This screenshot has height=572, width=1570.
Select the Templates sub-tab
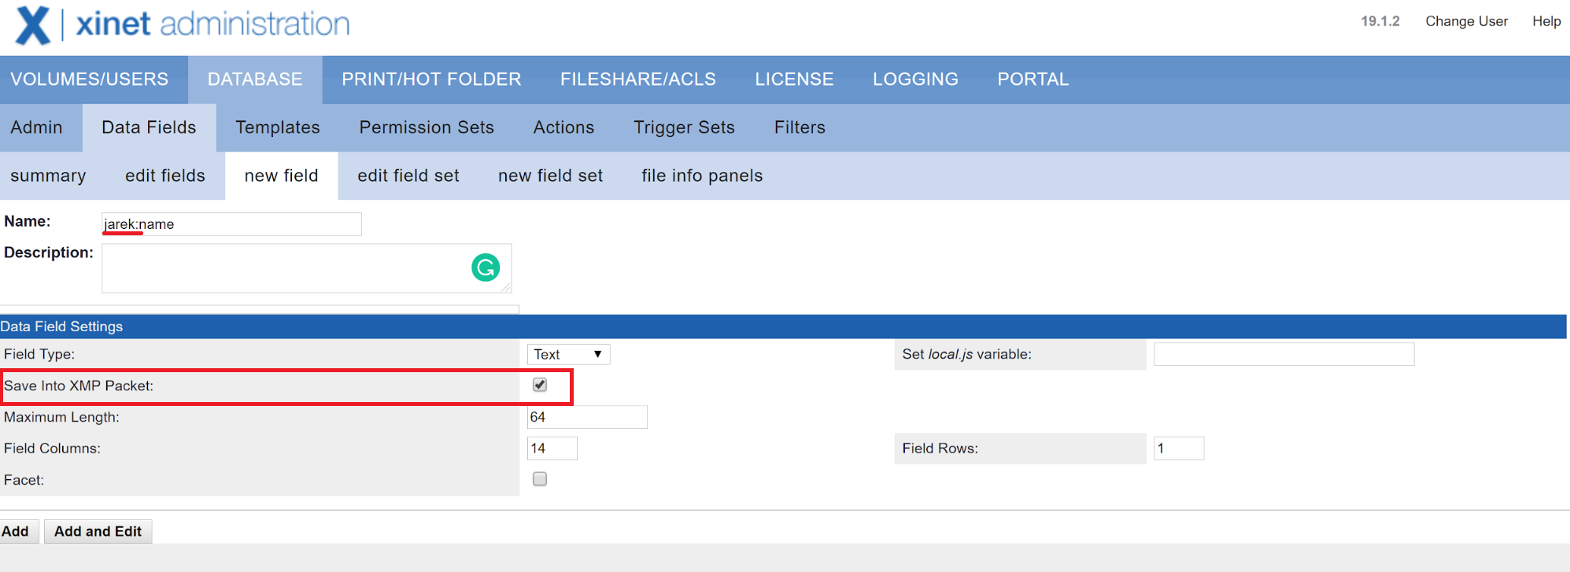pyautogui.click(x=278, y=127)
